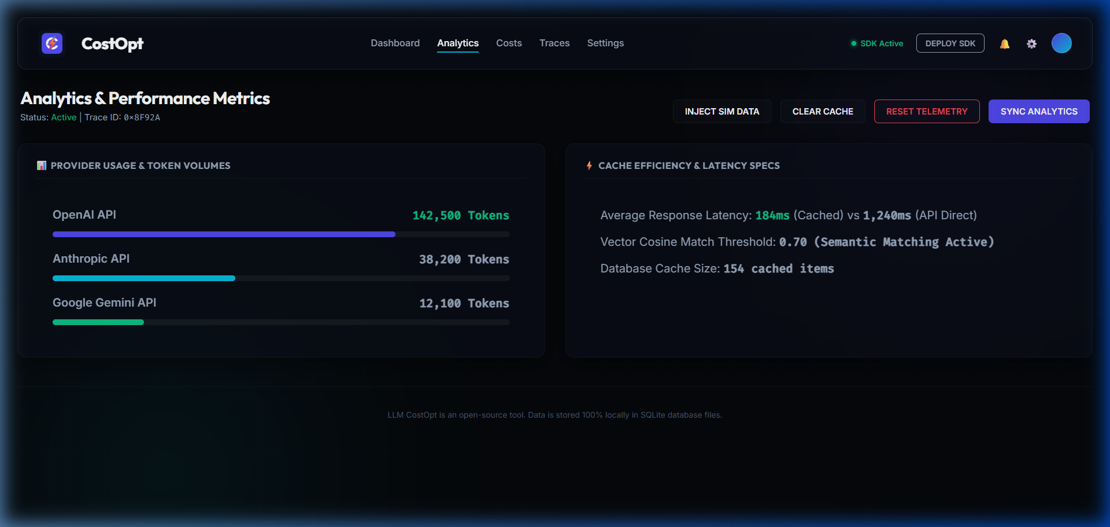1110x527 pixels.
Task: Click the OpenAI API label
Action: tap(84, 215)
